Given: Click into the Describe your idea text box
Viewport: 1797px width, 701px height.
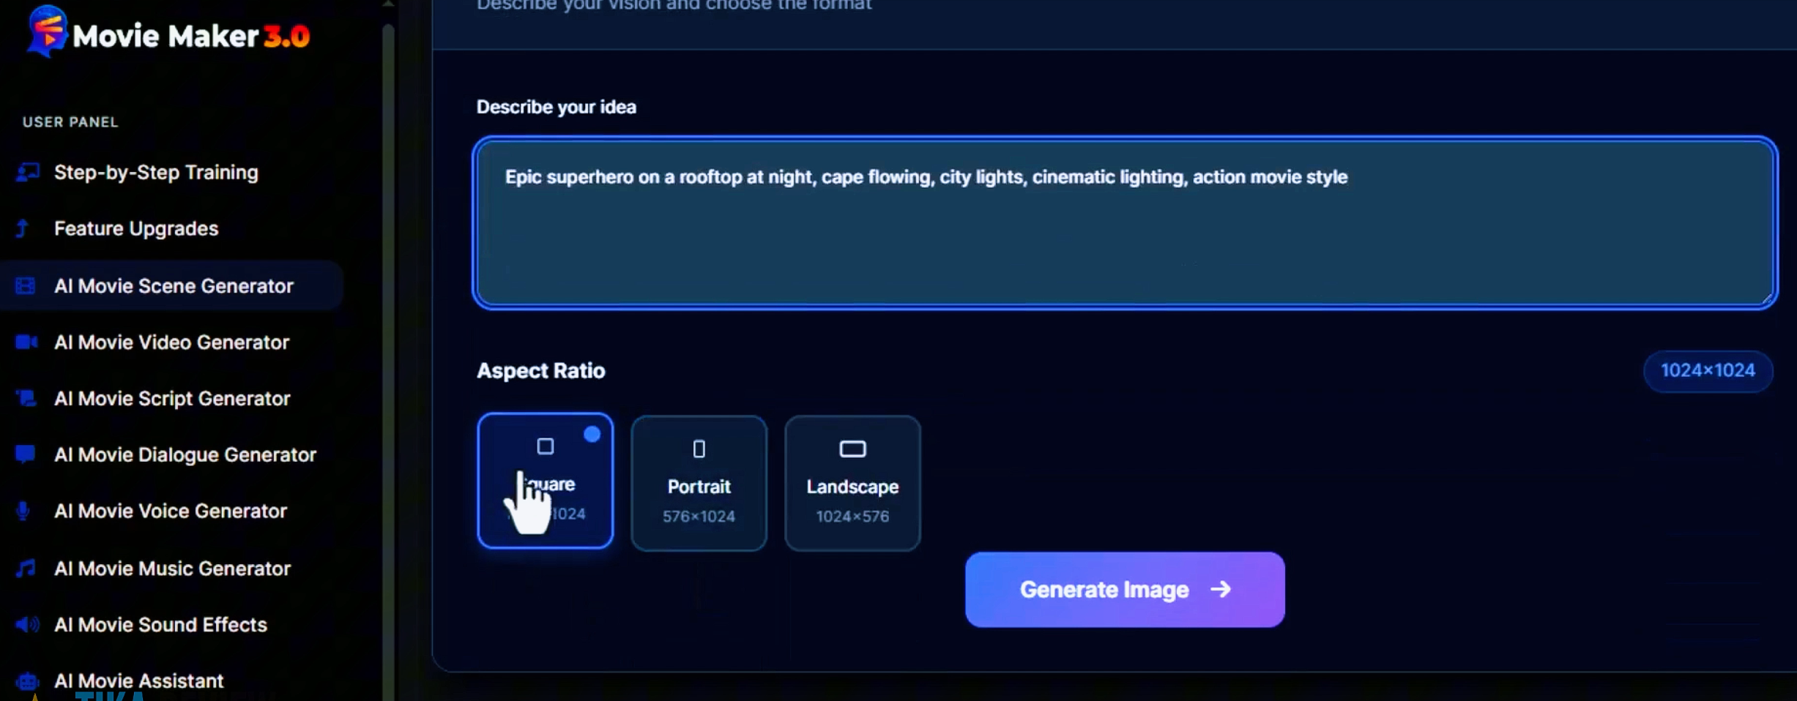Looking at the screenshot, I should tap(1124, 223).
